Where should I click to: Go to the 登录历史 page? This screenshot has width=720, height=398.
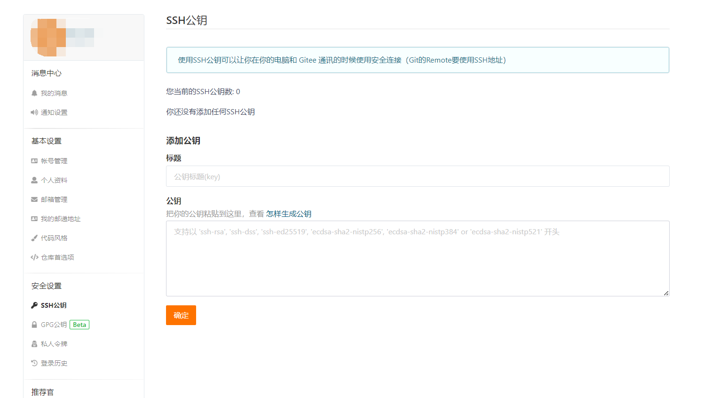point(54,363)
